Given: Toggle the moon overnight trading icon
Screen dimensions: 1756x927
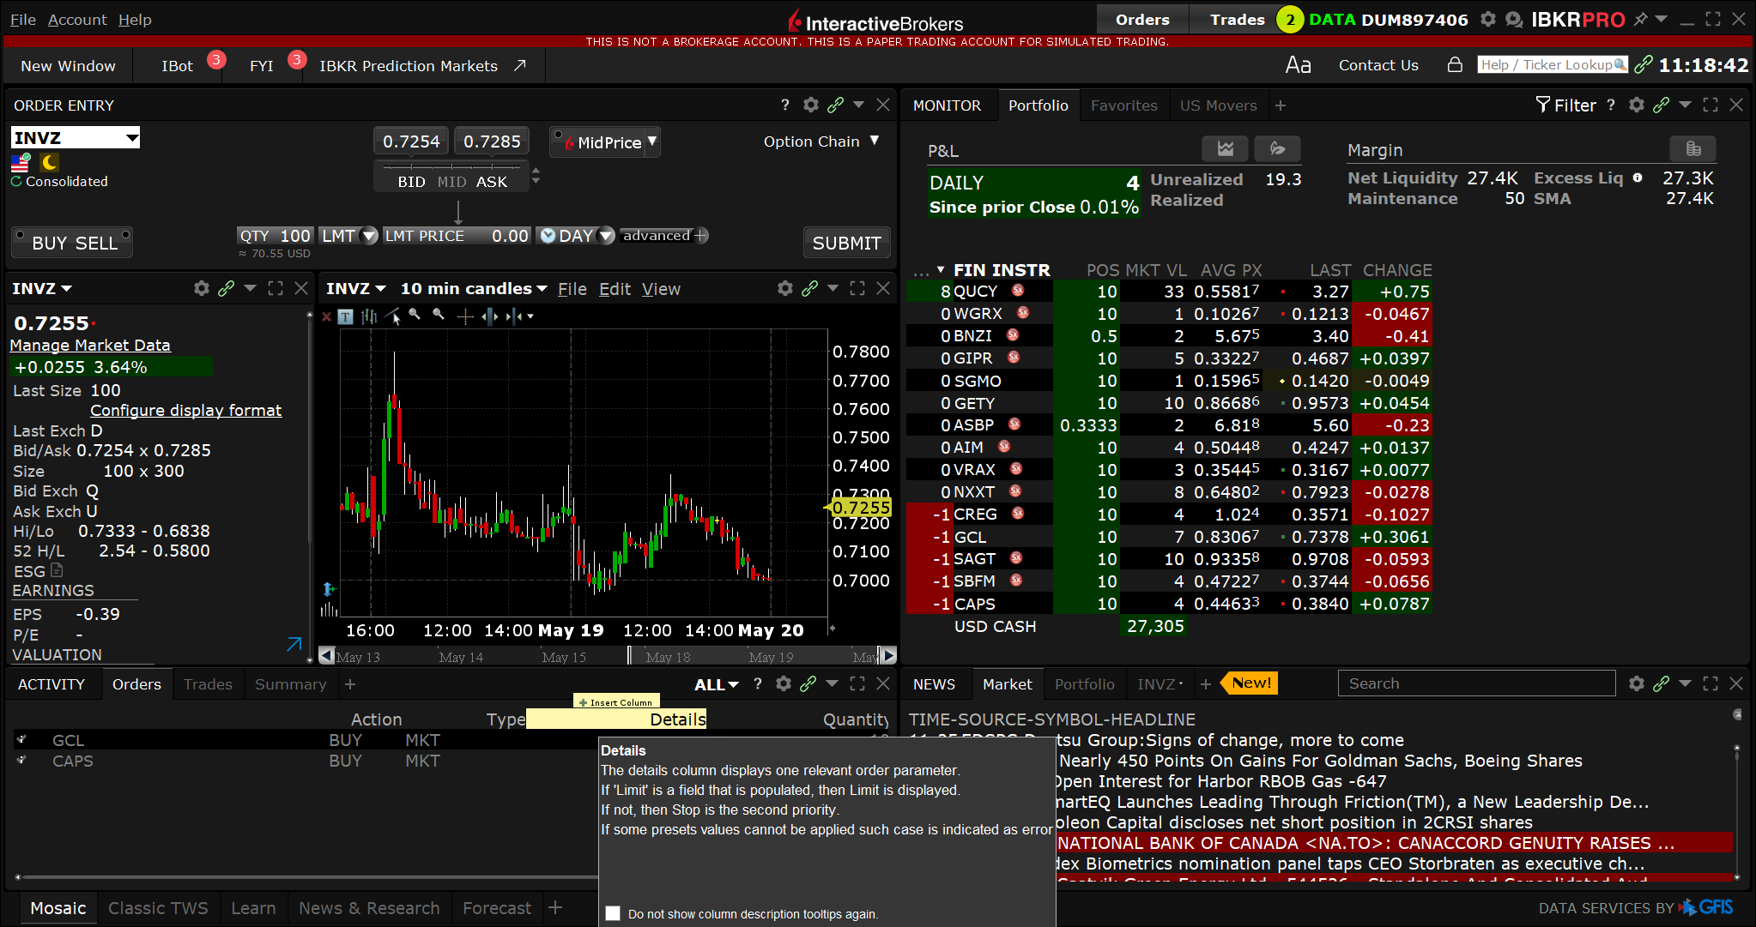Looking at the screenshot, I should (50, 162).
